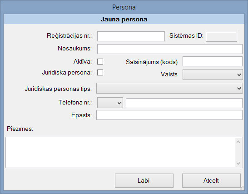Click the Reģistrācijas nr. input field

131,36
